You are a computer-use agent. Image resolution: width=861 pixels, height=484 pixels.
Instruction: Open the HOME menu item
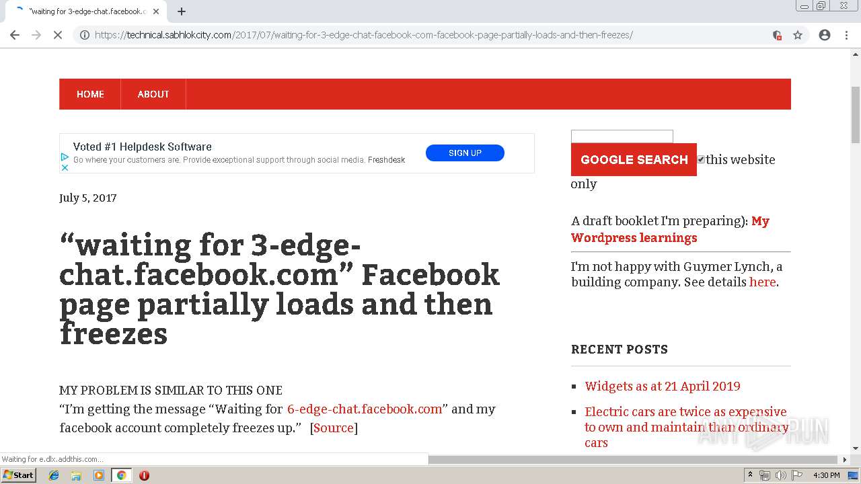tap(90, 94)
